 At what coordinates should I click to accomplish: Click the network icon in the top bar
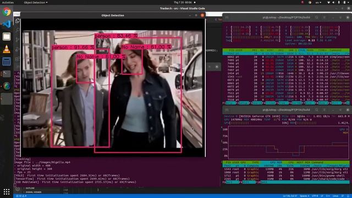pyautogui.click(x=328, y=2)
